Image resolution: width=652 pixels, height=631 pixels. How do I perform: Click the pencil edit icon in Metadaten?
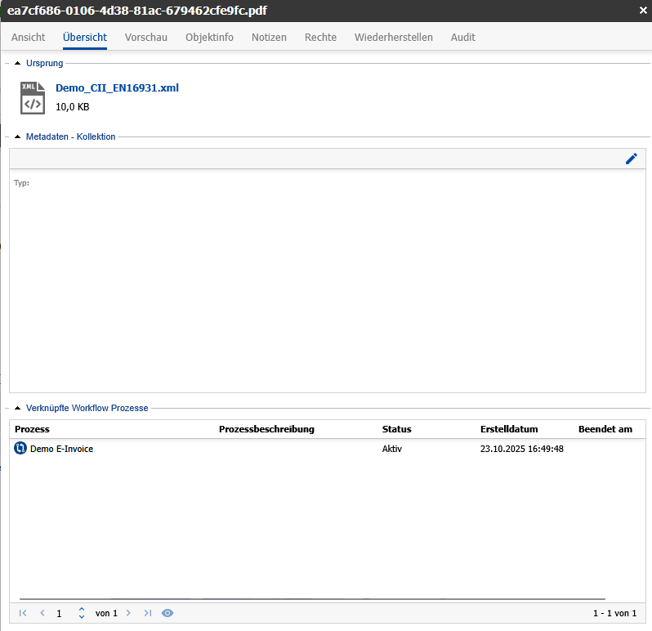631,159
